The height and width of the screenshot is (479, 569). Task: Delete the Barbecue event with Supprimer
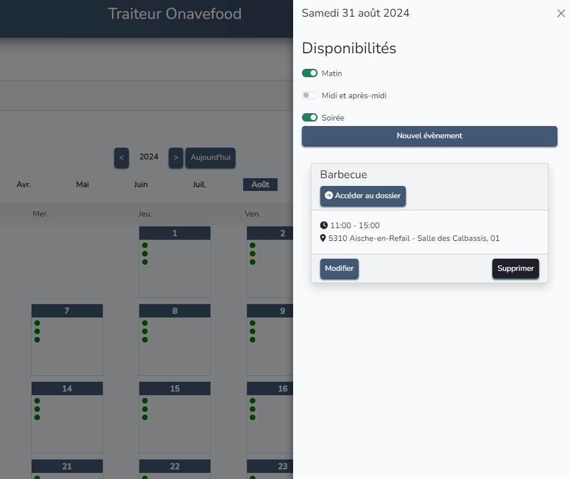515,269
